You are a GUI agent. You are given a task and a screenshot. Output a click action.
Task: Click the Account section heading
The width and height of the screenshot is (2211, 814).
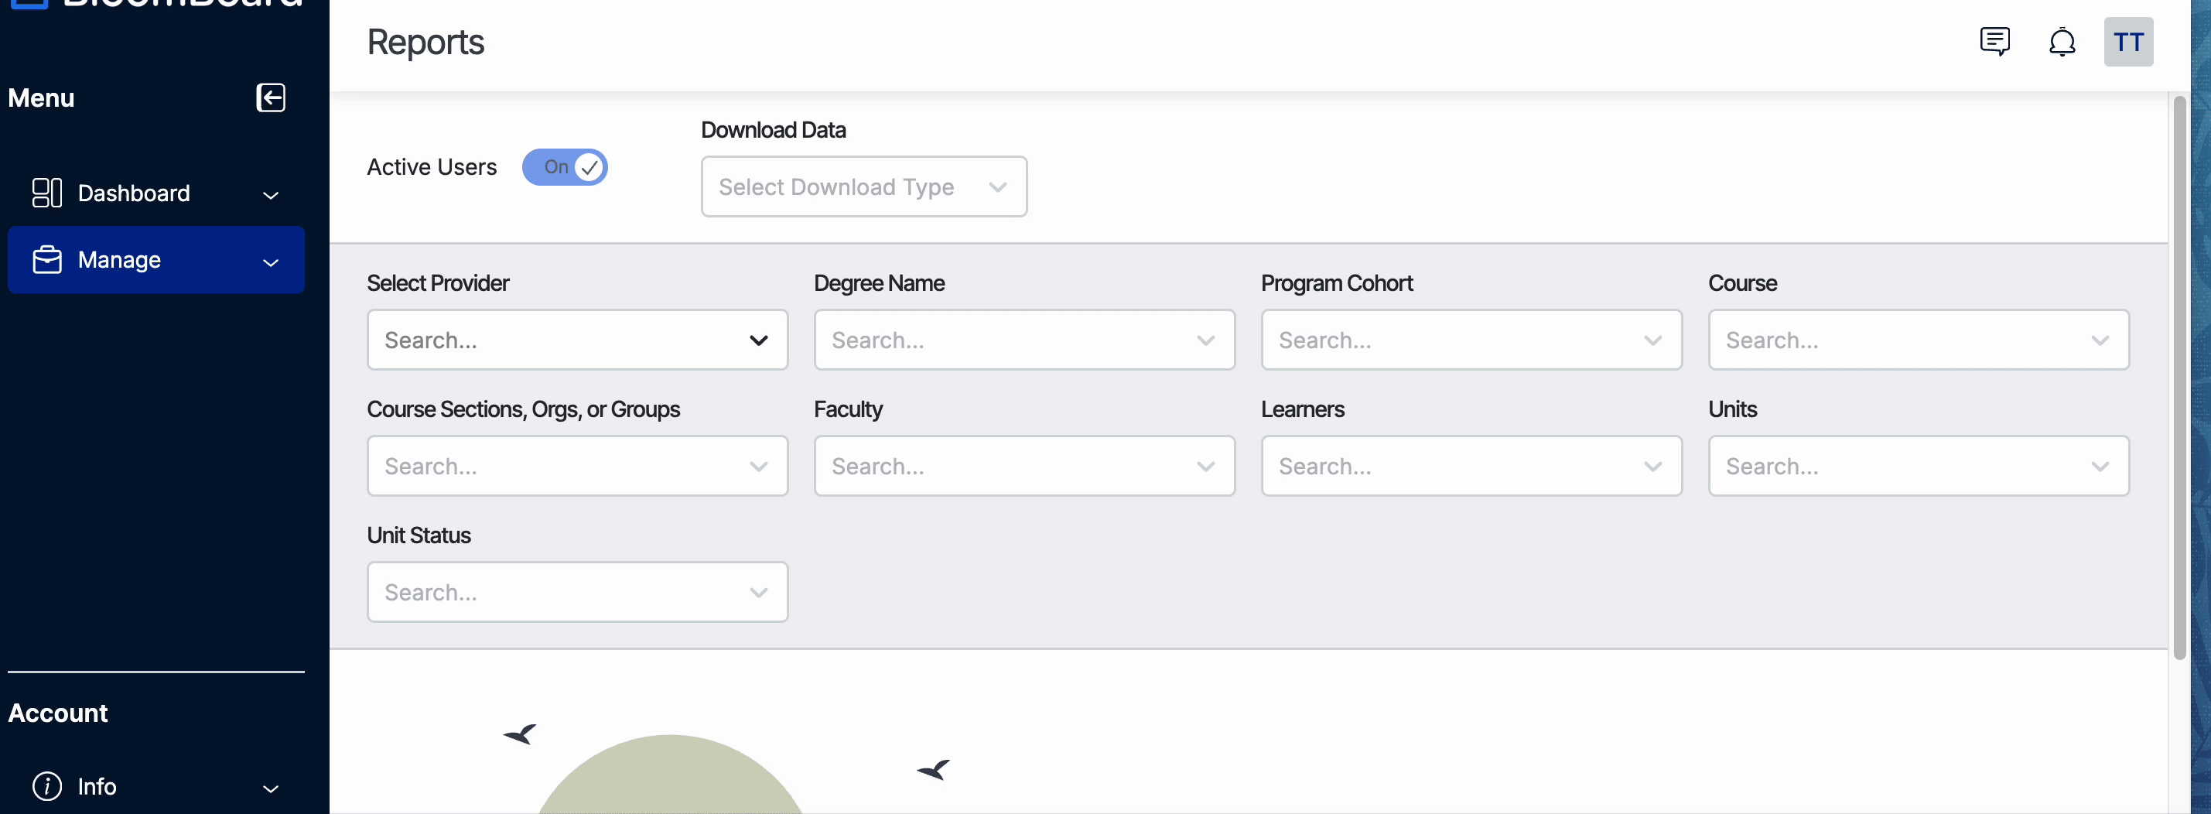point(57,713)
